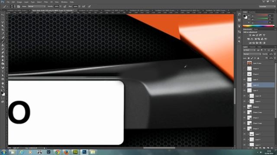The height and width of the screenshot is (155, 277).
Task: Open the Essentials workspace dropdown
Action: click(x=267, y=6)
